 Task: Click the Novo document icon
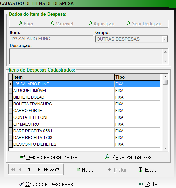(x=78, y=170)
